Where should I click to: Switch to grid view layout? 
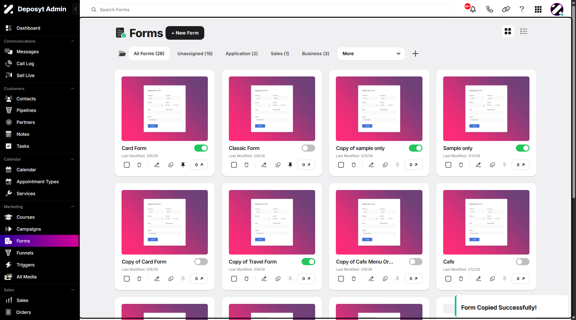pyautogui.click(x=508, y=31)
